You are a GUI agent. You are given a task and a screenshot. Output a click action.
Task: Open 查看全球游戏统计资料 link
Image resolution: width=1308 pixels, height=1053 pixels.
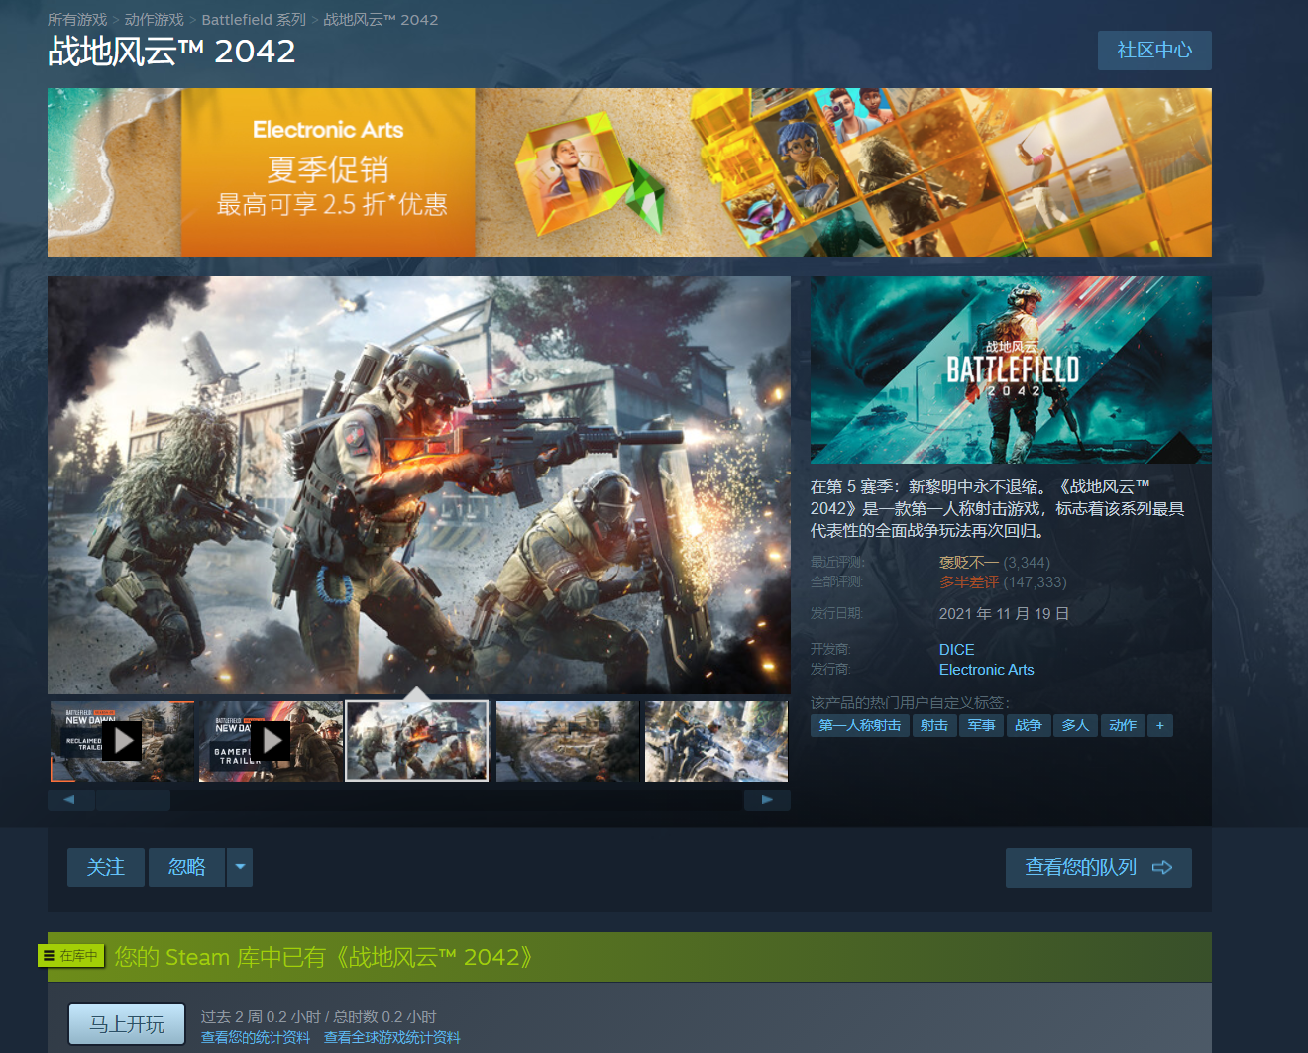coord(392,1038)
